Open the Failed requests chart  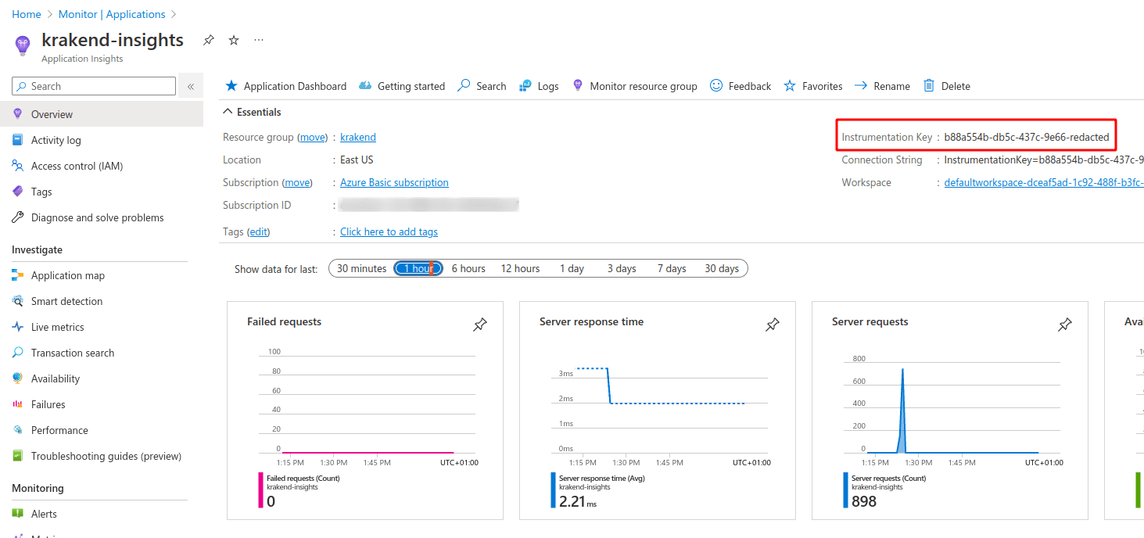click(x=365, y=411)
